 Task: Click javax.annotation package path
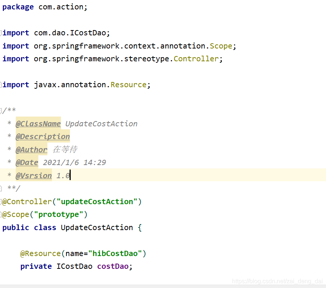click(x=70, y=85)
